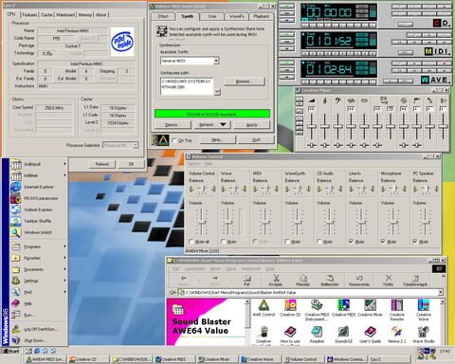Click the Refresh dropdown arrow in Synth tab
Viewport: 455px width, 364px height.
point(223,124)
